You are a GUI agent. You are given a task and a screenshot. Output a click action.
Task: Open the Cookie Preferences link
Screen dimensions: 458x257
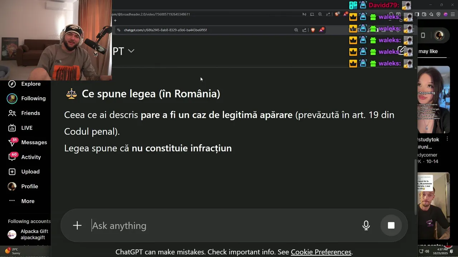pos(321,252)
